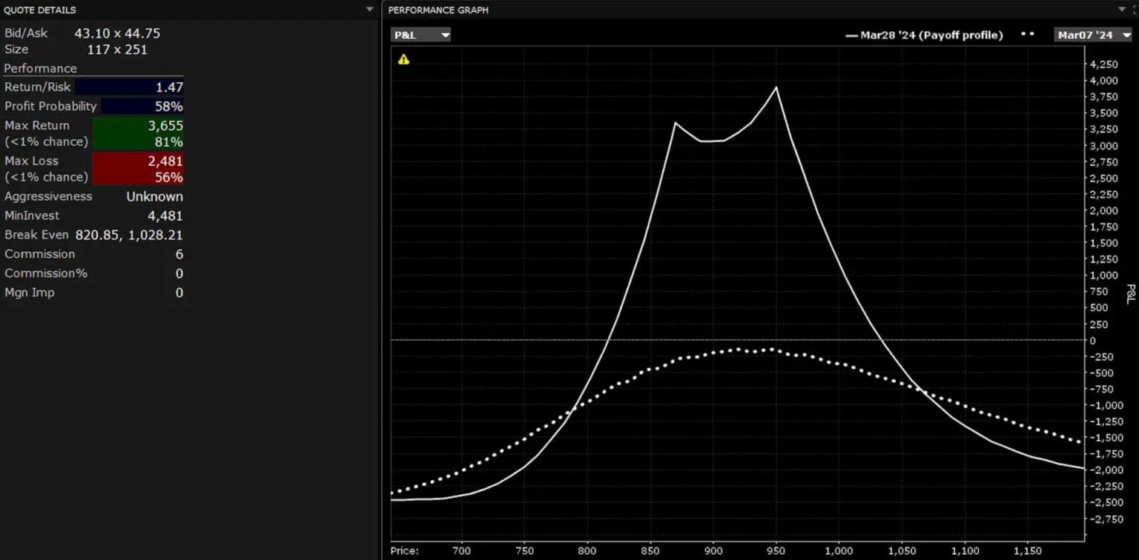Open the P&L graph type dropdown
Screen dimensions: 1139x560
[x=420, y=35]
